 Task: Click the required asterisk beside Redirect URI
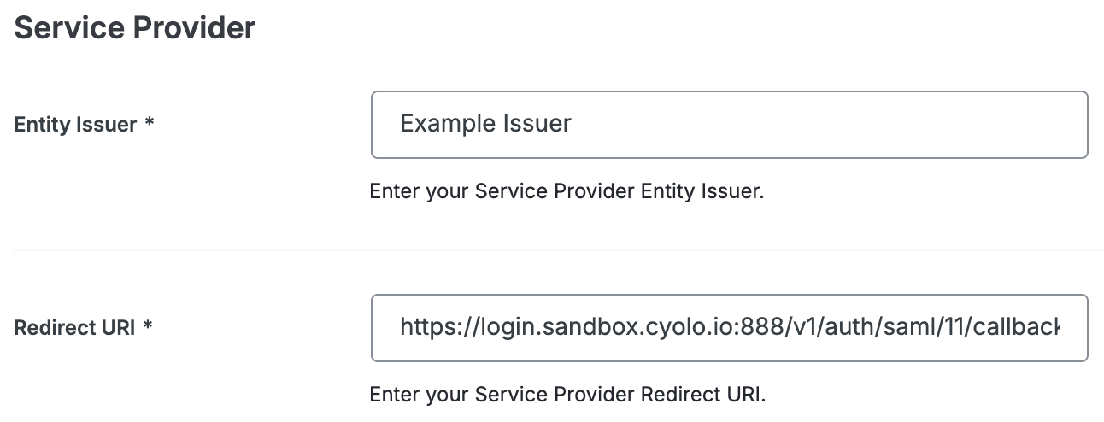pos(148,327)
